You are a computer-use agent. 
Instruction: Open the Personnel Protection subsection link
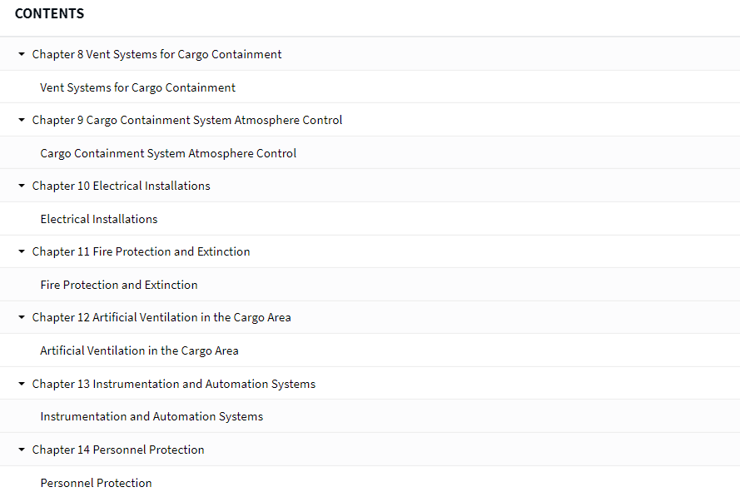[x=96, y=483]
